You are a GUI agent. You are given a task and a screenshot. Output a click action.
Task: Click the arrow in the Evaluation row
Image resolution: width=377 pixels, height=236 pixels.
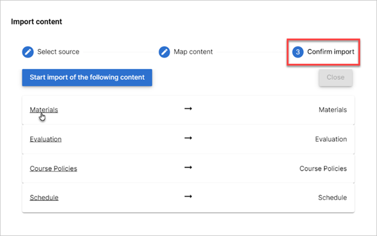188,138
